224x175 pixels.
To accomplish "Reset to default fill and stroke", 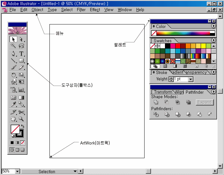I will pyautogui.click(x=13, y=136).
